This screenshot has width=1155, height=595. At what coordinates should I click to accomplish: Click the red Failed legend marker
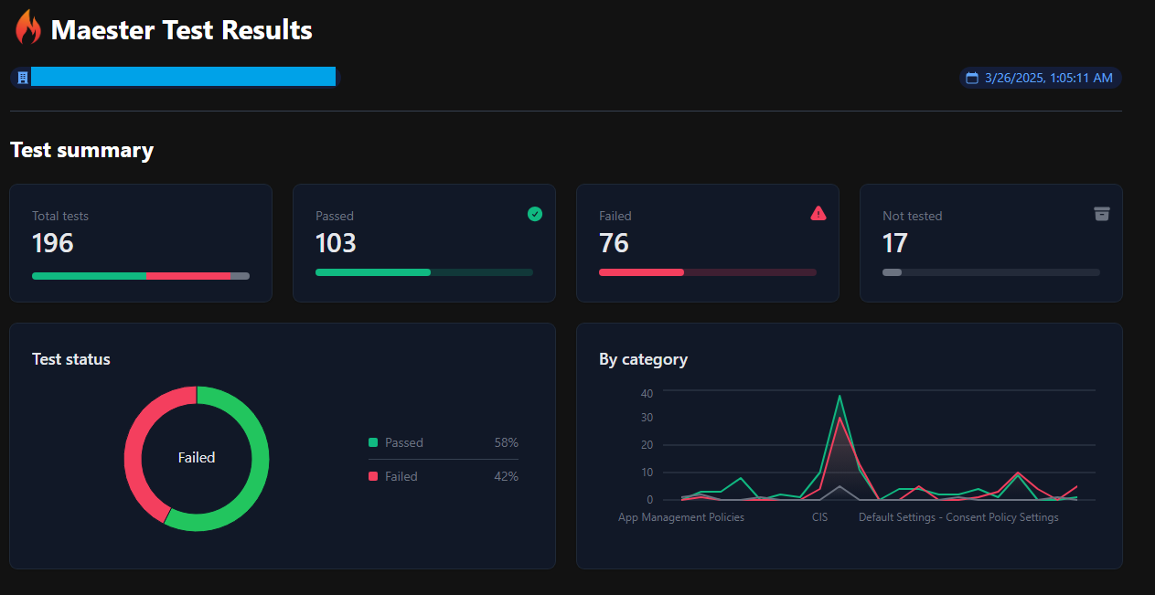coord(373,476)
